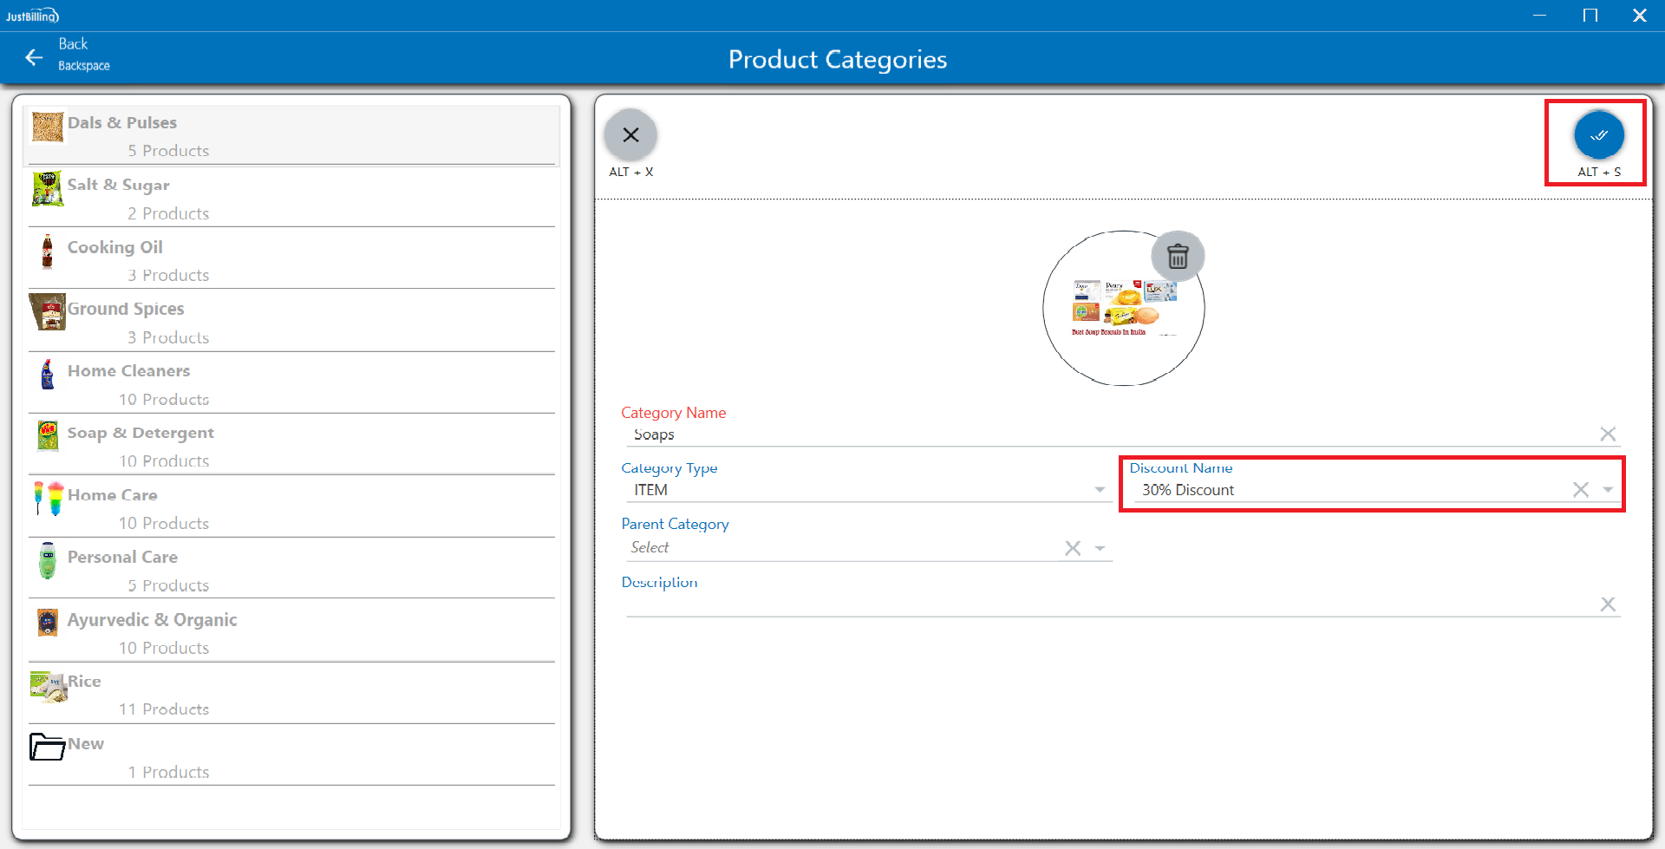Clear the Description field
Image resolution: width=1665 pixels, height=849 pixels.
1607,604
